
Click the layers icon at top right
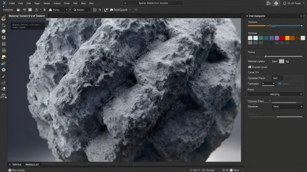(276, 3)
